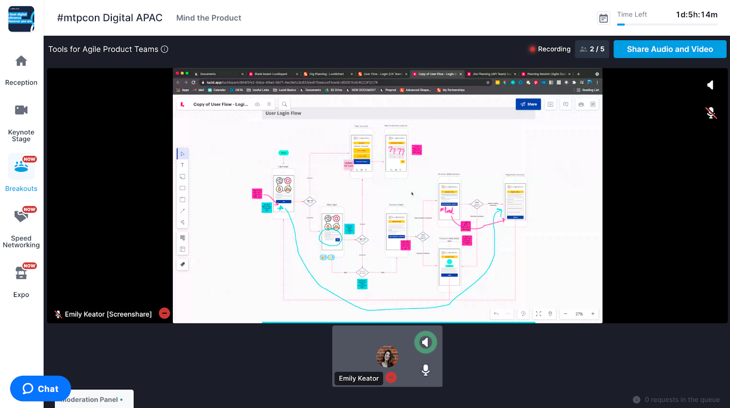Remove Emily Keator screenshare from stage
730x408 pixels.
point(164,313)
